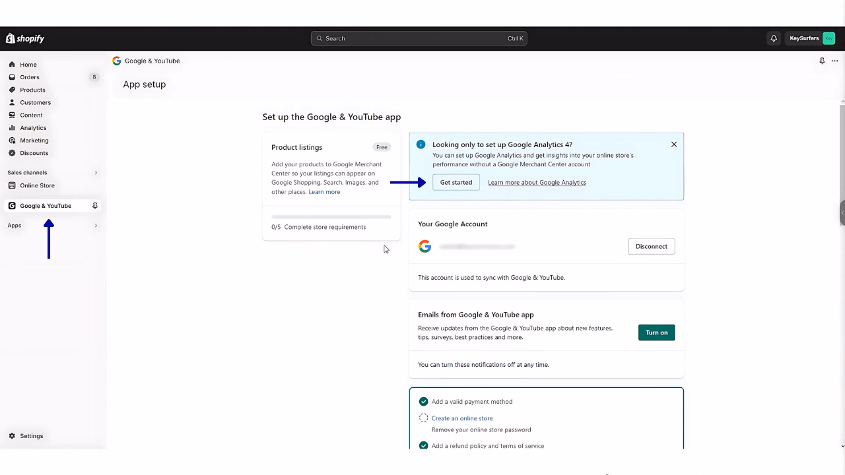
Task: Click the search magnifier icon
Action: click(x=320, y=38)
